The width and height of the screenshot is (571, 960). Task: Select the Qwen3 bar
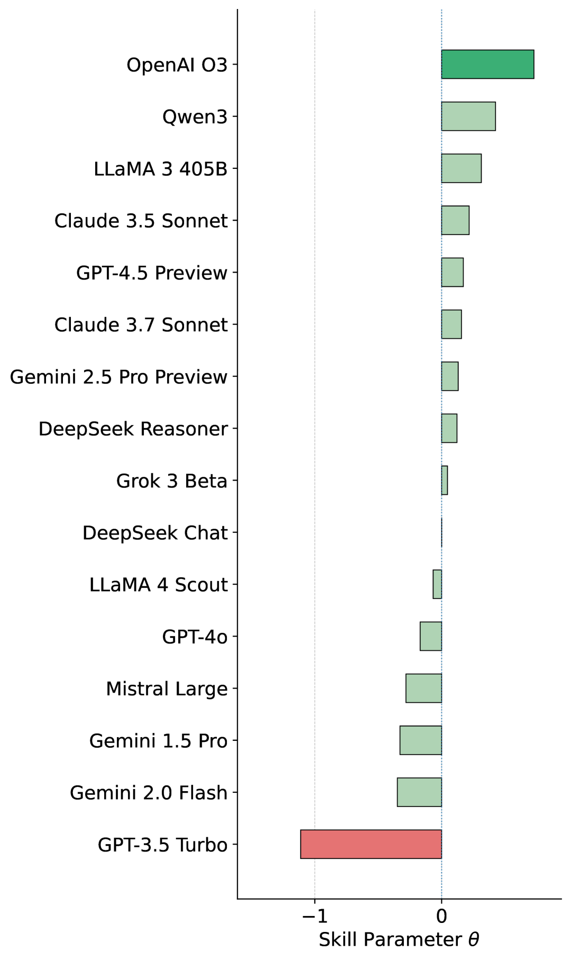[468, 116]
